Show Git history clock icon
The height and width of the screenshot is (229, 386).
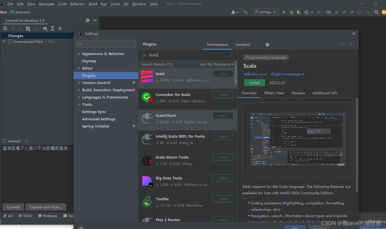[x=359, y=12]
